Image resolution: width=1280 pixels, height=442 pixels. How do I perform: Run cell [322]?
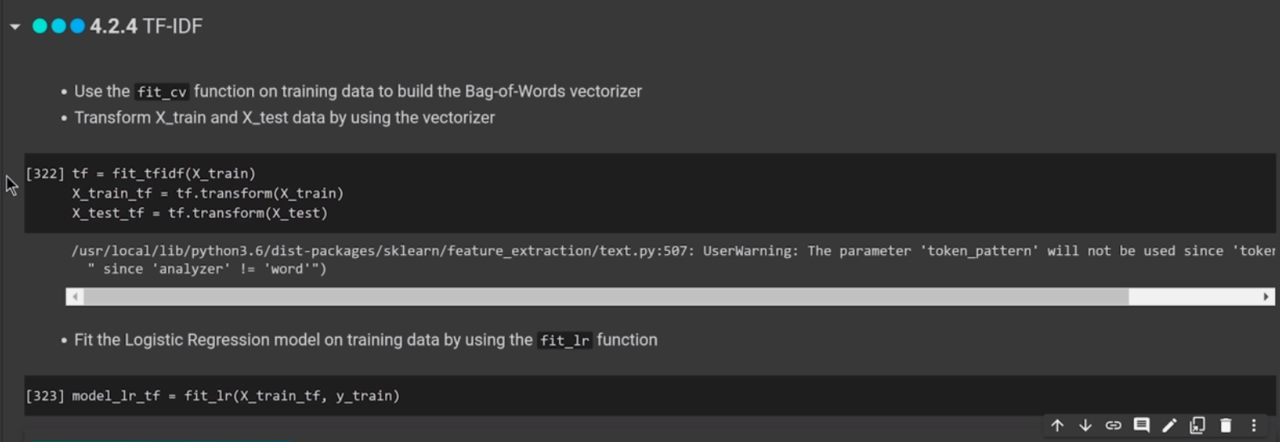(x=44, y=173)
